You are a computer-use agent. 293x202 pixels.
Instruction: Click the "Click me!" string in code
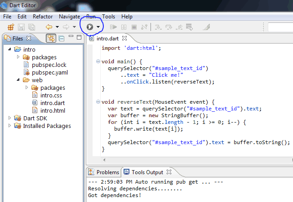coord(166,75)
